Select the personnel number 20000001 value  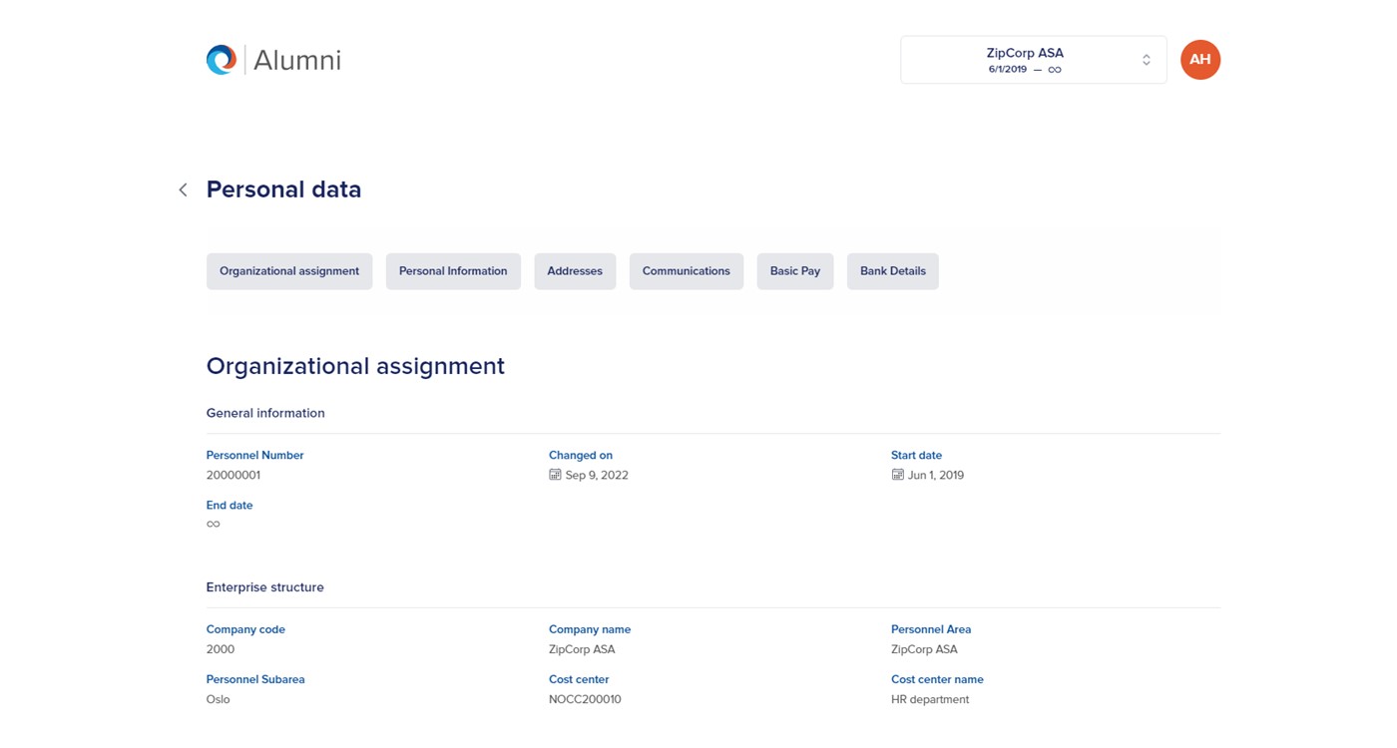pyautogui.click(x=233, y=476)
